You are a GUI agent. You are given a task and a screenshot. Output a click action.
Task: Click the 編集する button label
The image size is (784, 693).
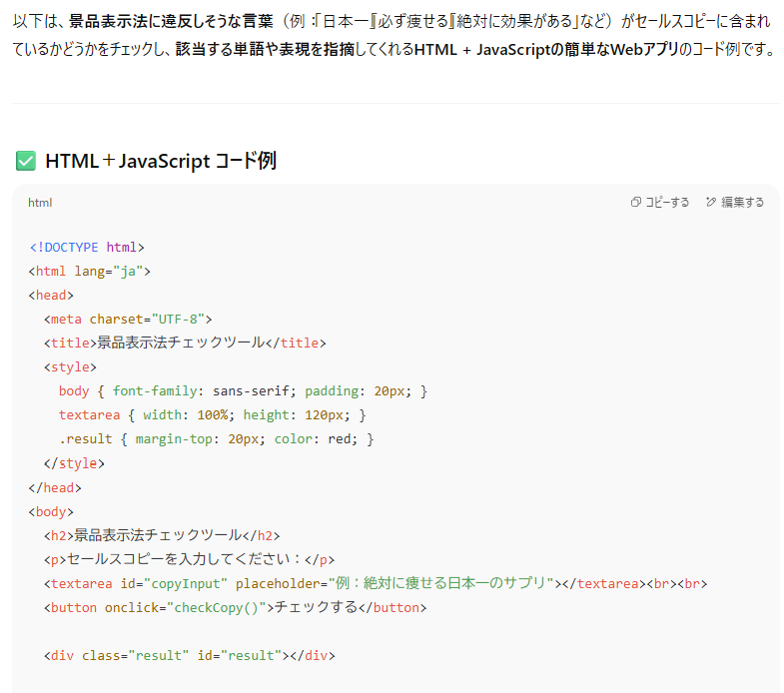tap(742, 202)
